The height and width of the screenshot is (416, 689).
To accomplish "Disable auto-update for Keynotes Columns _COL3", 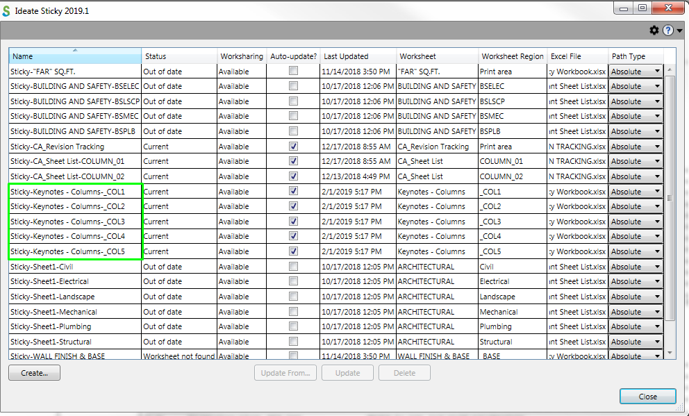I will point(293,221).
